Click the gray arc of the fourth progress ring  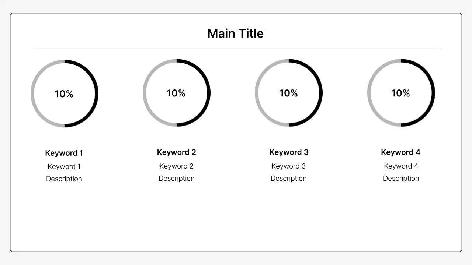click(x=369, y=93)
